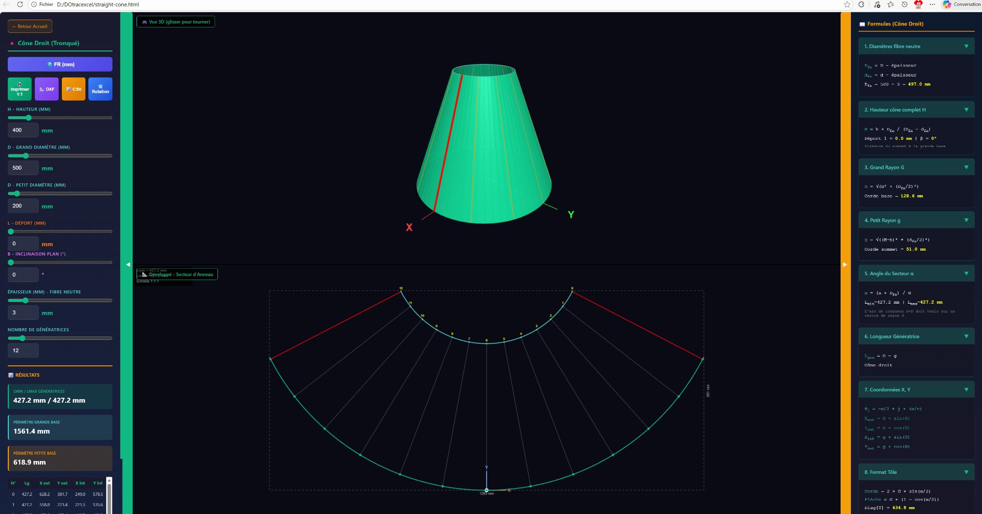Click the Formules panel notebook icon
982x514 pixels.
pyautogui.click(x=861, y=23)
